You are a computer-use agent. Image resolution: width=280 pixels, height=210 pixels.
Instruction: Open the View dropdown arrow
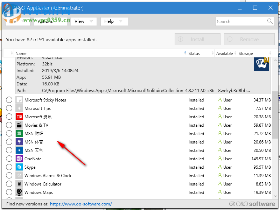click(91, 21)
